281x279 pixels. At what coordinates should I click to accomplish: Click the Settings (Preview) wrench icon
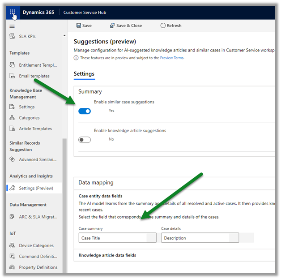[12, 188]
